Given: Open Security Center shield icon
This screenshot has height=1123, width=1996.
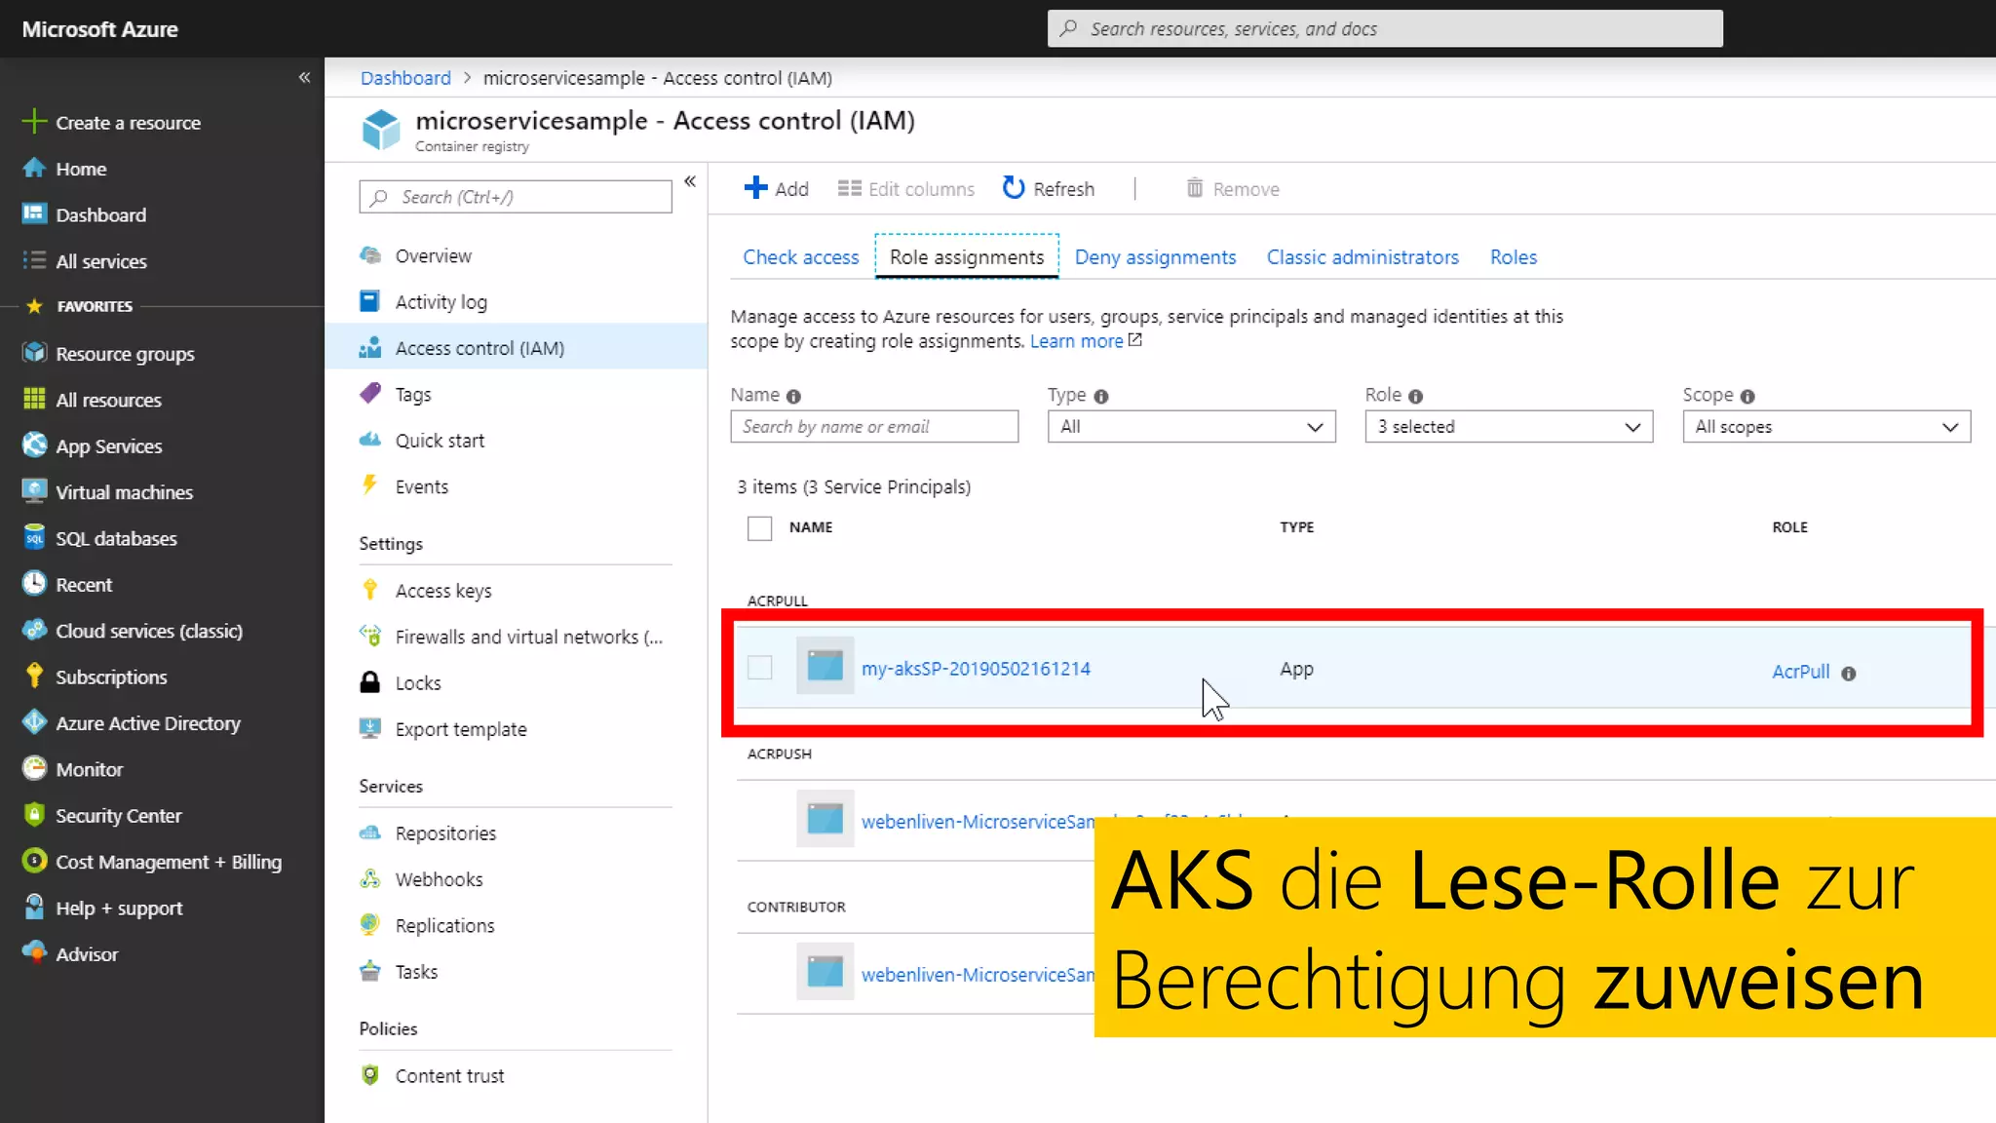Looking at the screenshot, I should 34,815.
